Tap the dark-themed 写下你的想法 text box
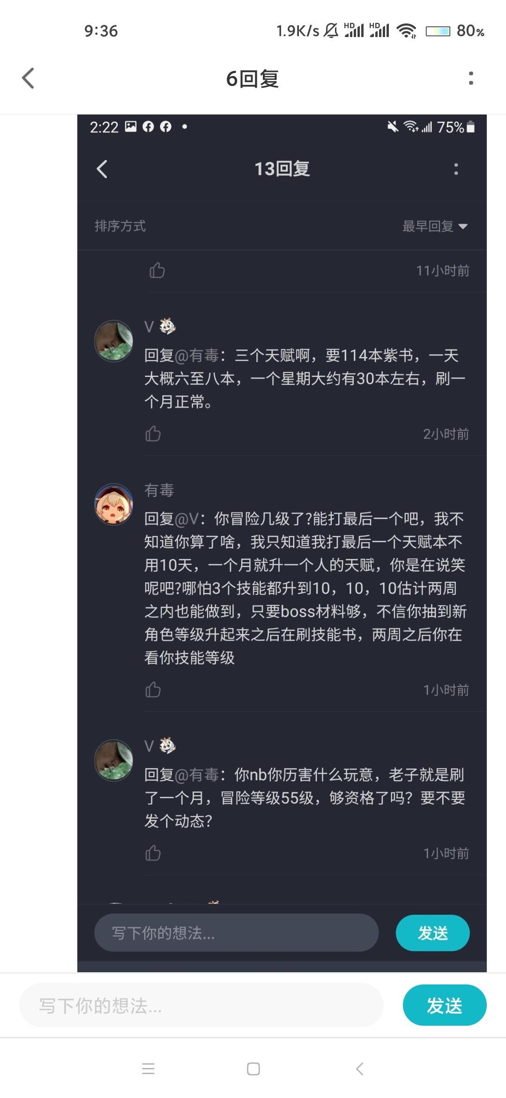This screenshot has height=1098, width=506. pyautogui.click(x=237, y=933)
